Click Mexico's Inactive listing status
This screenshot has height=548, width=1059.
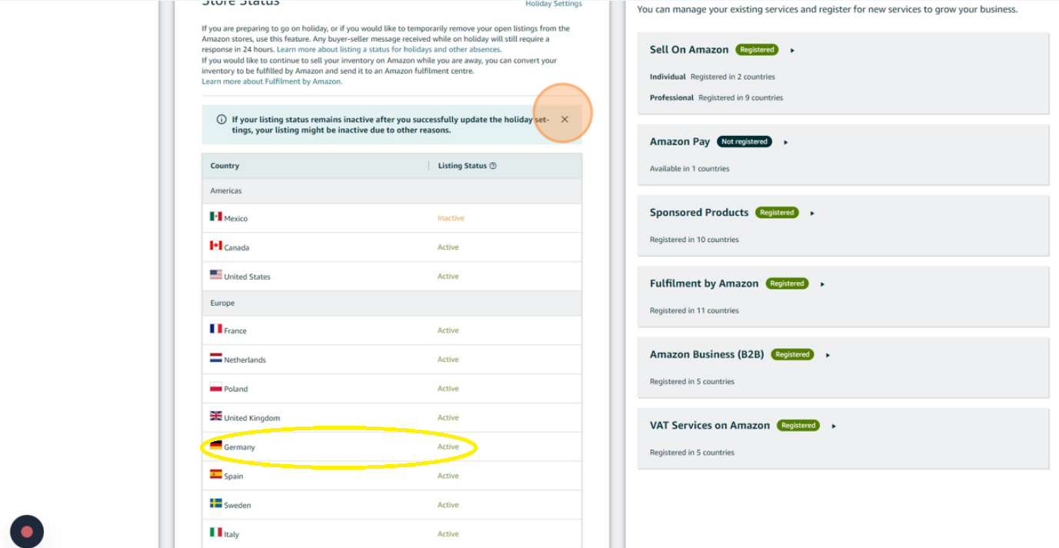click(451, 218)
